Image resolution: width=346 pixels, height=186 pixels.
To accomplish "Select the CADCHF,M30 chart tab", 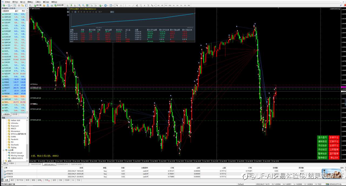I will (x=76, y=164).
